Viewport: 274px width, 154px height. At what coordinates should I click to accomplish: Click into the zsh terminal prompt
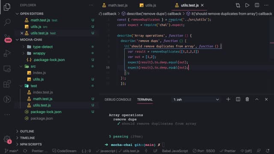pos(164,145)
